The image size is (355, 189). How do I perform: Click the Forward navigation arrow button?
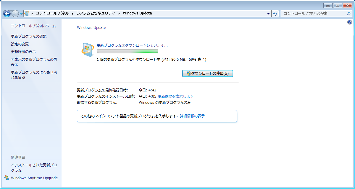[15, 14]
